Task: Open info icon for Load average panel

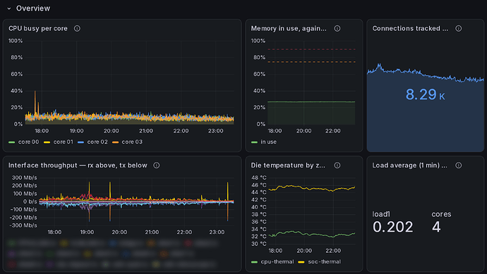Action: [459, 166]
